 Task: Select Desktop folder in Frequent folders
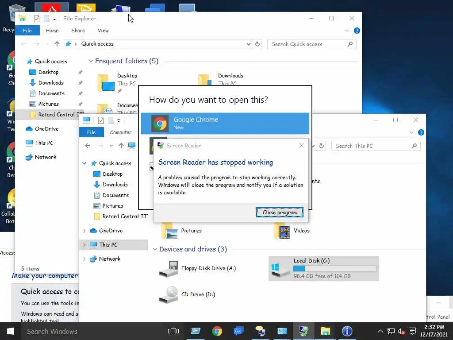click(x=118, y=83)
